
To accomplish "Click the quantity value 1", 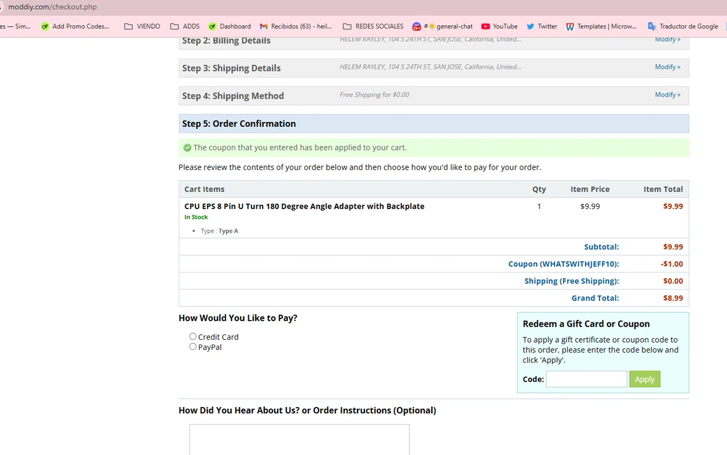I will 539,206.
